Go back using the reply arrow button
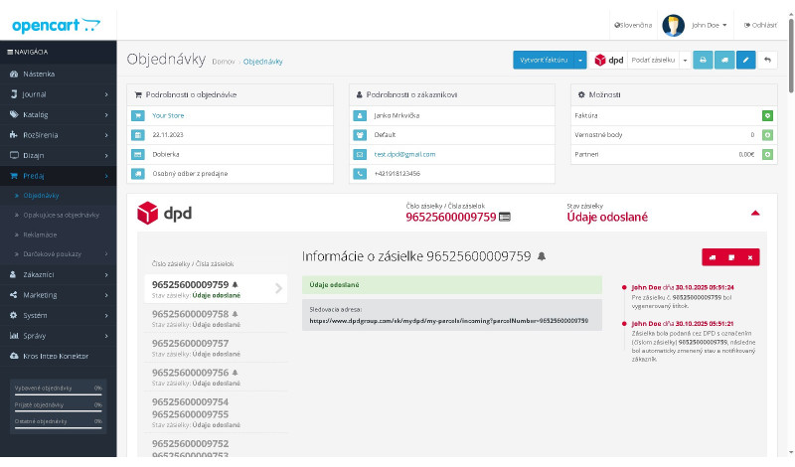 (767, 60)
